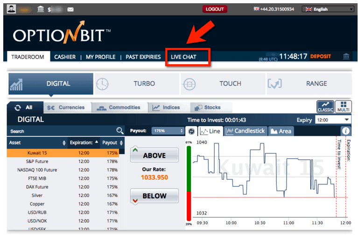Viewport: 358px width, 236px height.
Task: Switch chart to Candlestick
Action: pyautogui.click(x=246, y=131)
